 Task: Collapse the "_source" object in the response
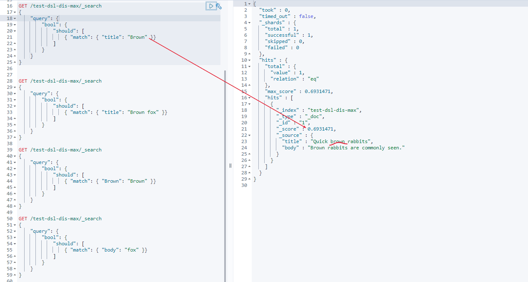click(x=249, y=135)
